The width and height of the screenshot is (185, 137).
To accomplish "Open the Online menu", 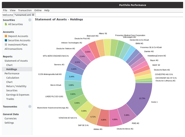I will point(38,10).
